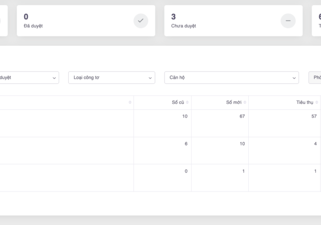
Task: Click the Số cũ column header
Action: pos(178,102)
